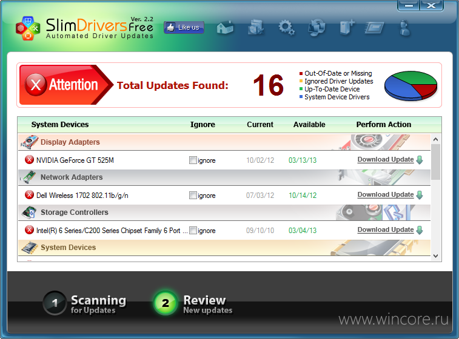Open the support headset person icon

[405, 27]
